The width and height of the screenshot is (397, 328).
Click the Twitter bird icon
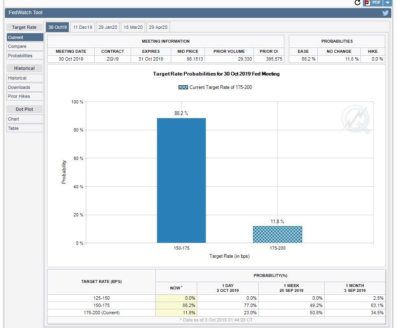[385, 13]
